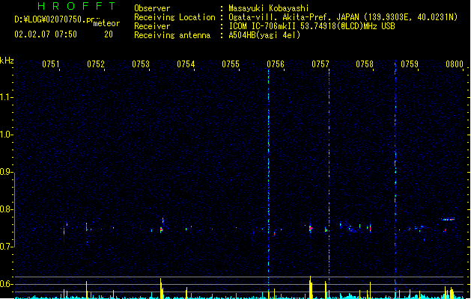Click the 0755 time marker
471x299 pixels.
point(231,64)
